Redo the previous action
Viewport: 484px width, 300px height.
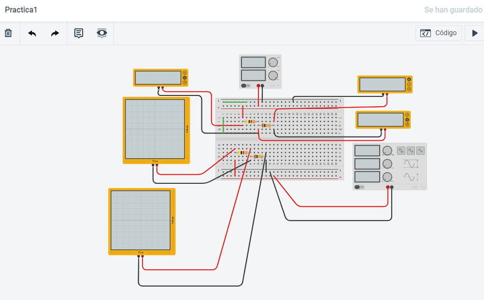(55, 33)
